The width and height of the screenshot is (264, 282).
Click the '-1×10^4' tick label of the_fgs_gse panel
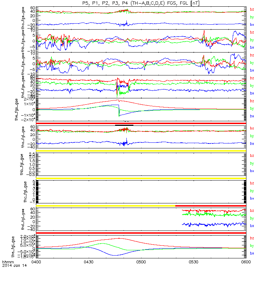pyautogui.click(x=28, y=115)
